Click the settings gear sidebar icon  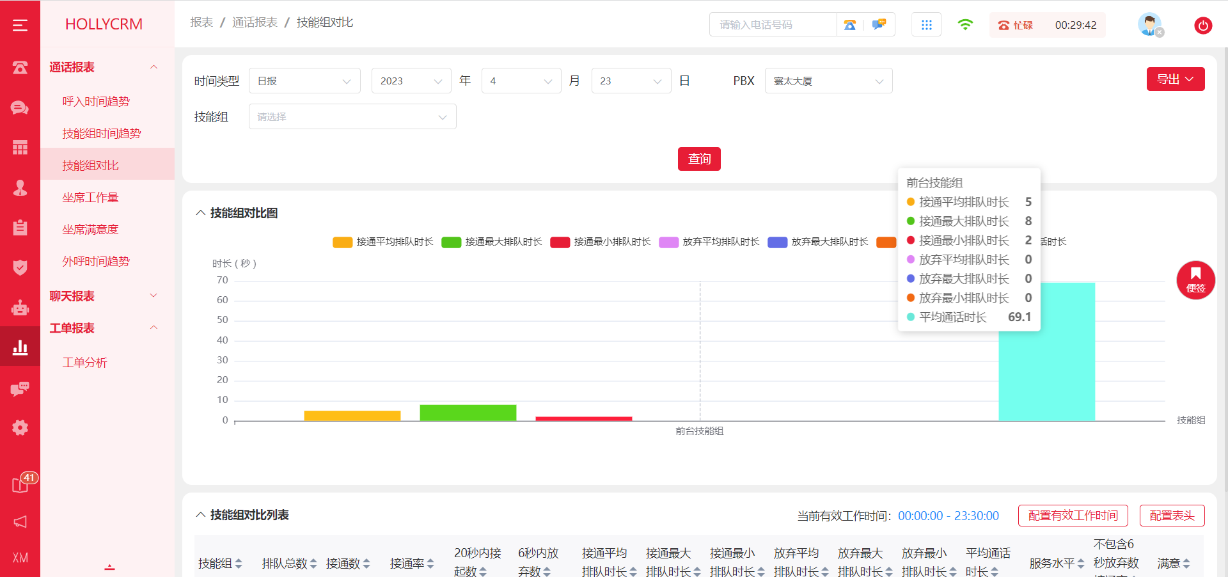pos(20,427)
